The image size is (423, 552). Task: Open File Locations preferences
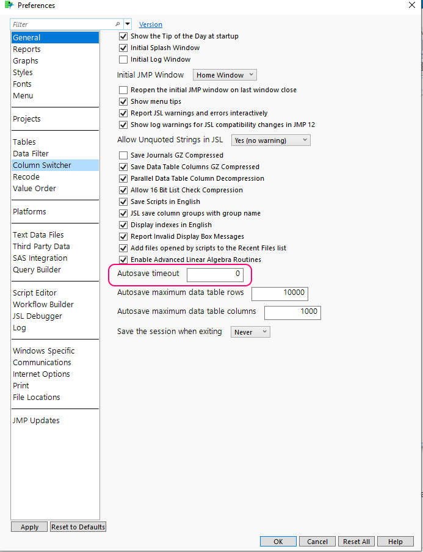[x=56, y=398]
